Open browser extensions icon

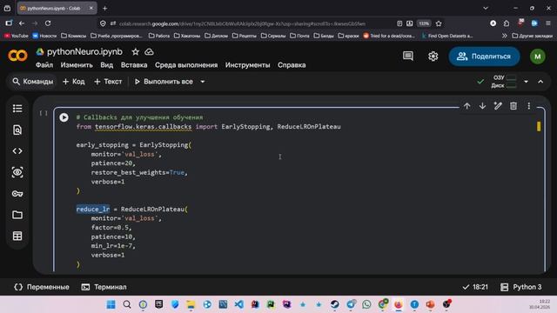pos(507,23)
